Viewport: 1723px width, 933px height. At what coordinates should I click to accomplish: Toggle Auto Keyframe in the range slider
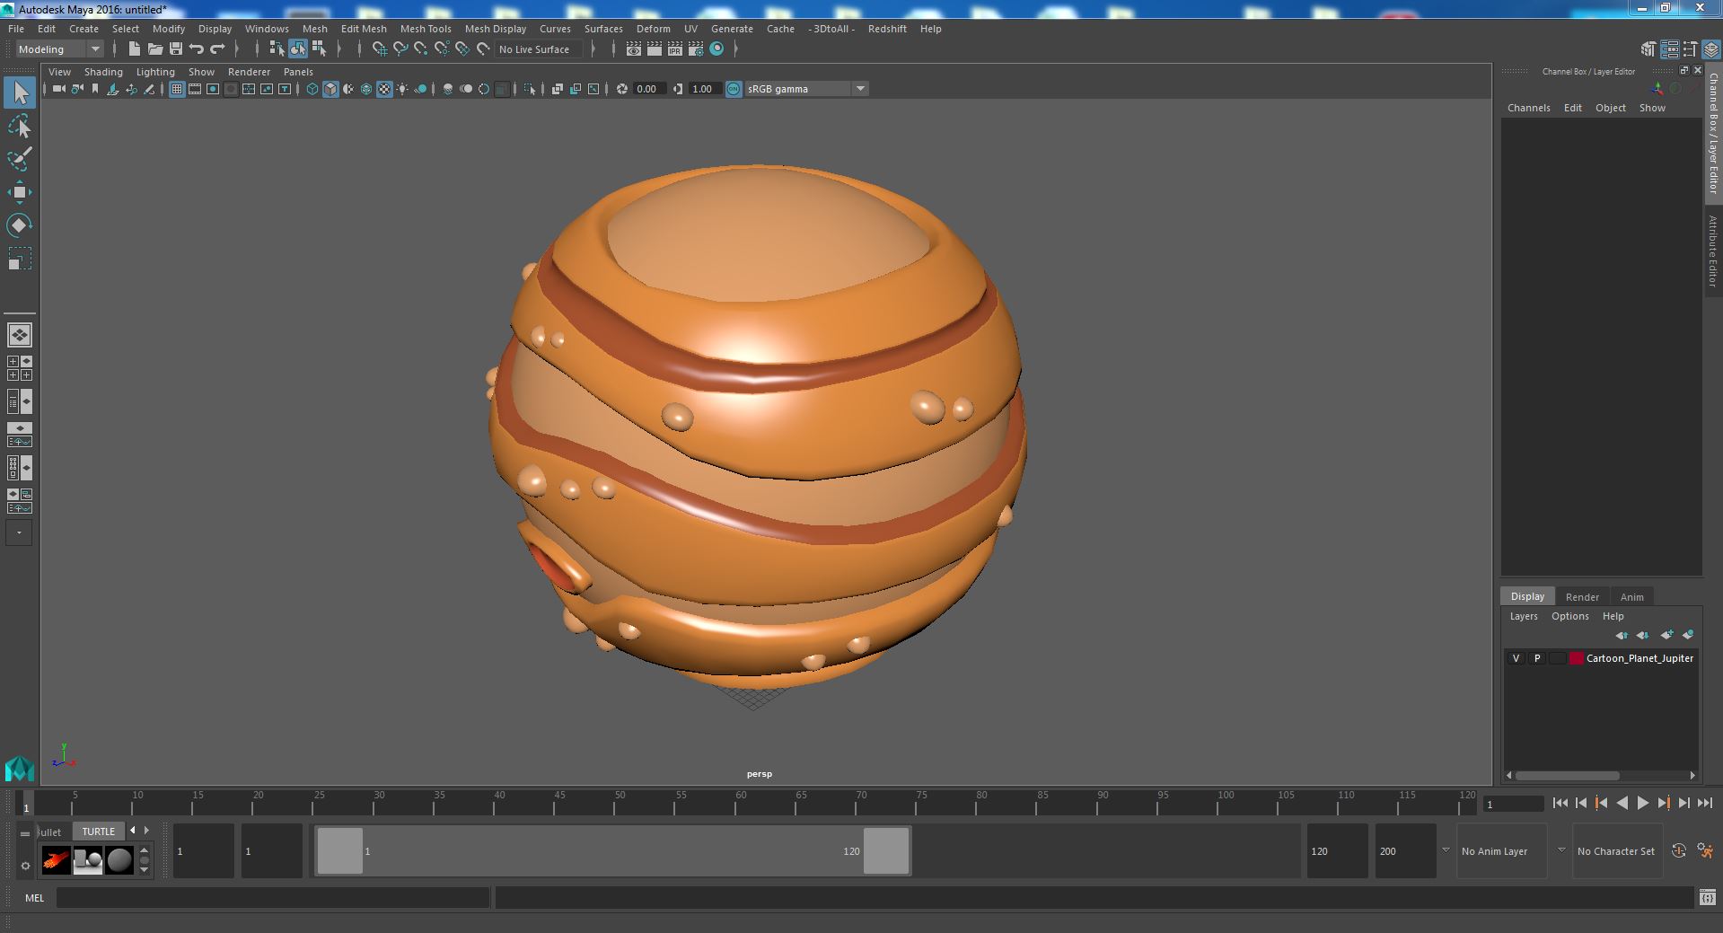1678,851
